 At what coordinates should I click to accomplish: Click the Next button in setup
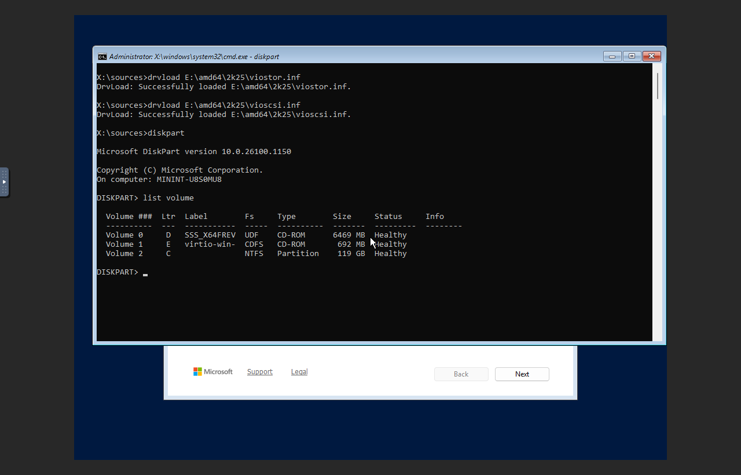522,374
